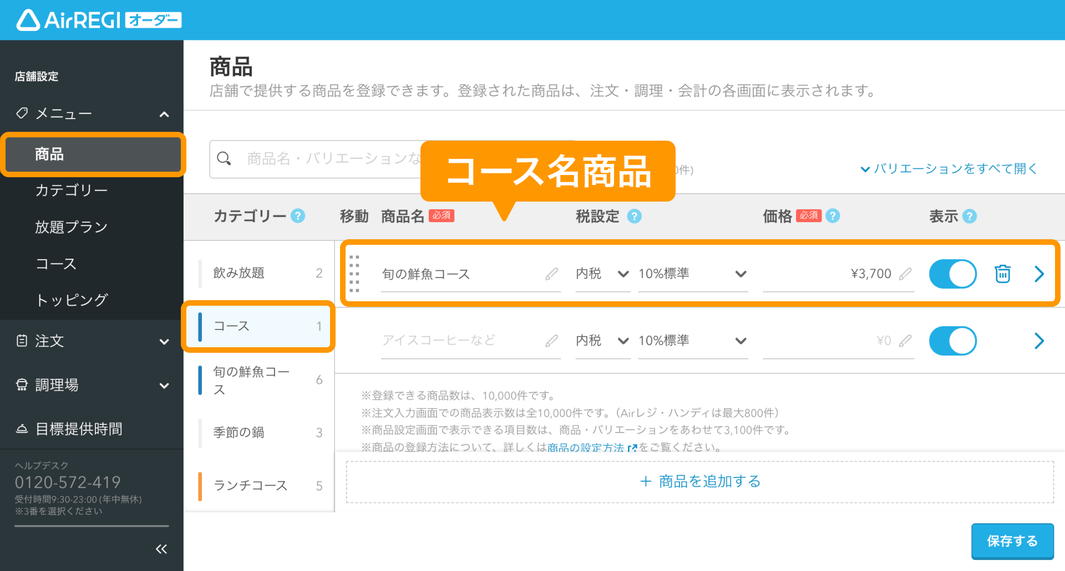Click the tag icon beside メニュー
The image size is (1065, 571).
22,113
